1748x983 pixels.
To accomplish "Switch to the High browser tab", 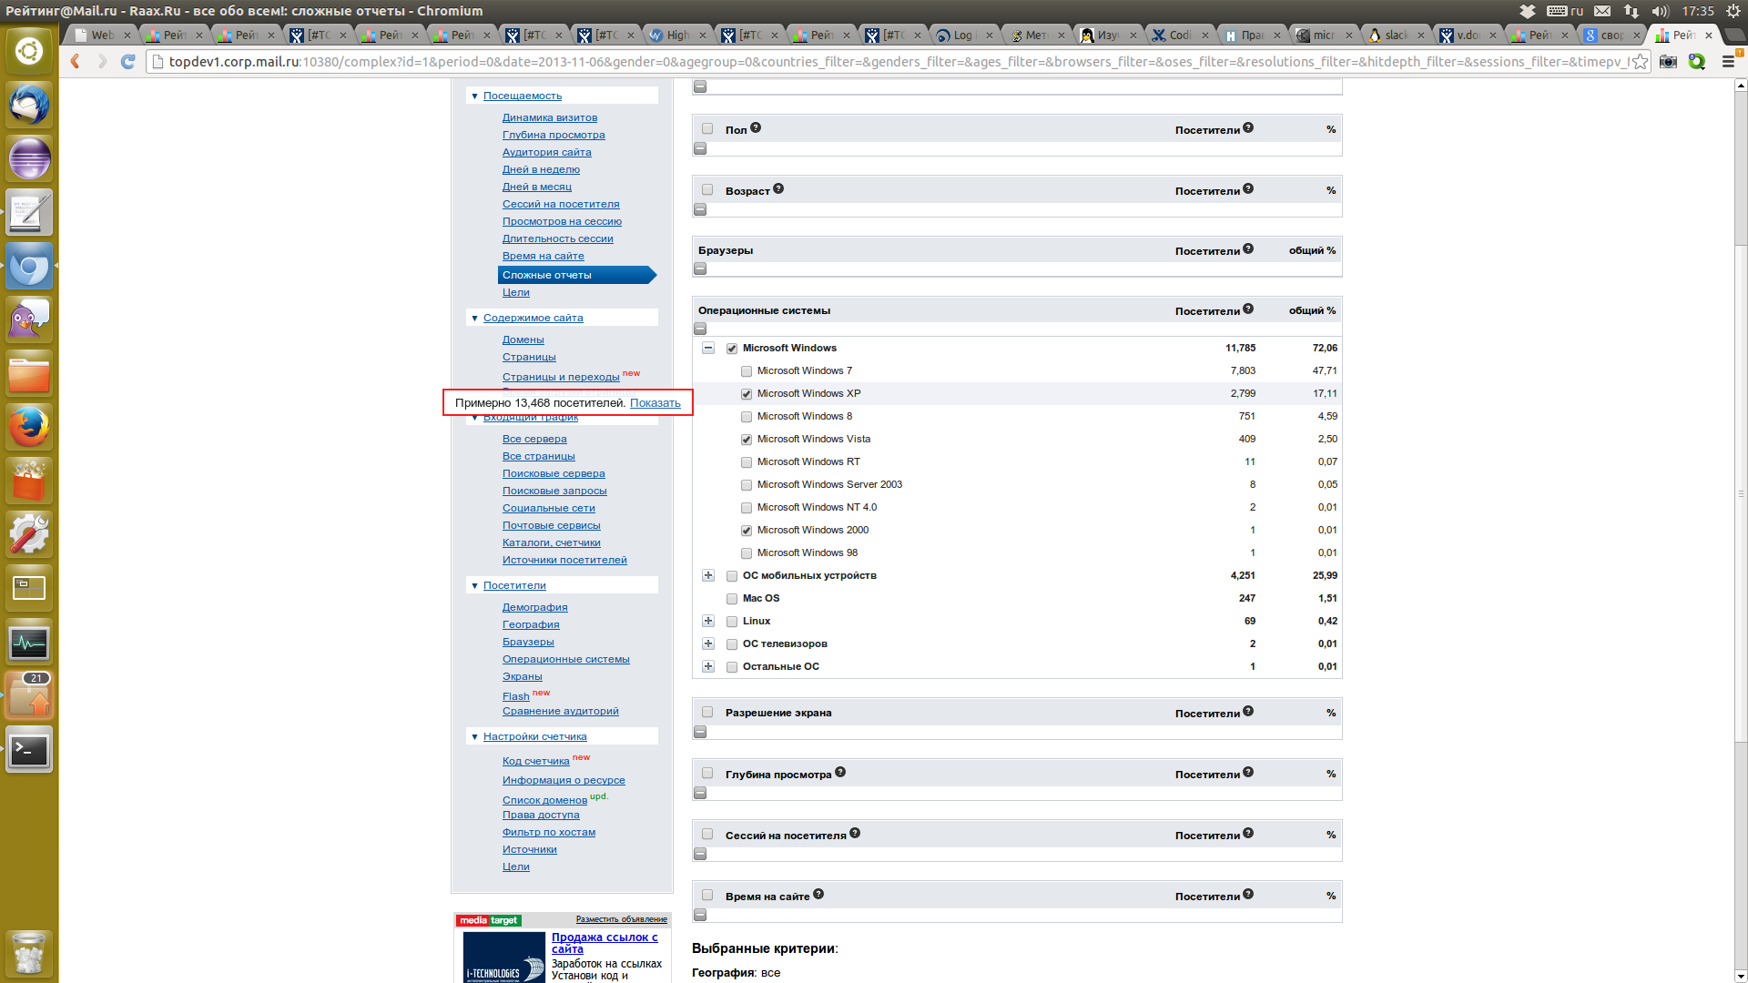I will click(676, 35).
